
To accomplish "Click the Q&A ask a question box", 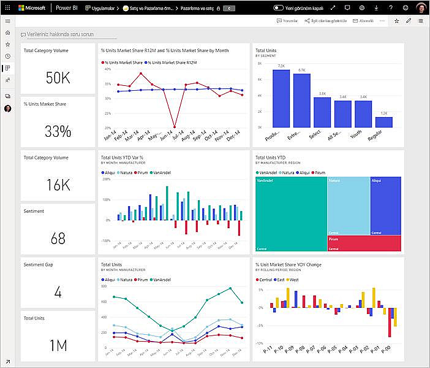I will 69,34.
